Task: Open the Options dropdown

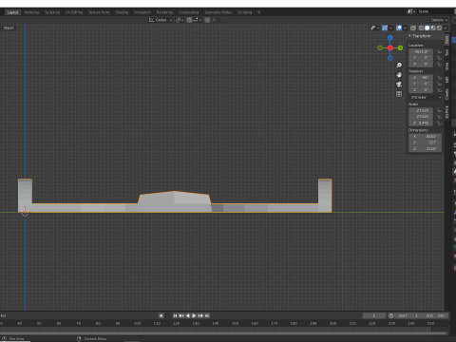Action: [439, 20]
